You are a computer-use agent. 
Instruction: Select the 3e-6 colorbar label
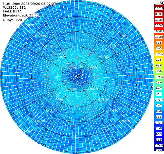pos(159,71)
